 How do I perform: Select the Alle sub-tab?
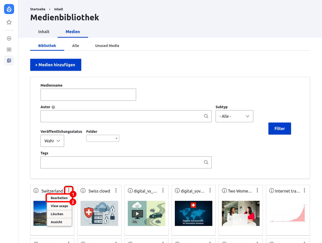click(x=75, y=46)
